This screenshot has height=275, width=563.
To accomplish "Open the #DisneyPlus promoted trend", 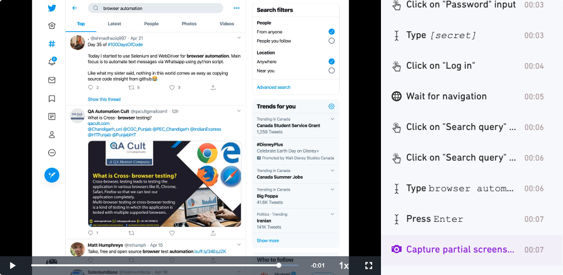I will click(x=296, y=151).
